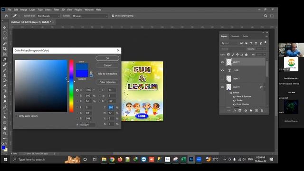304x171 pixels.
Task: Open the Window menu
Action: pyautogui.click(x=89, y=9)
